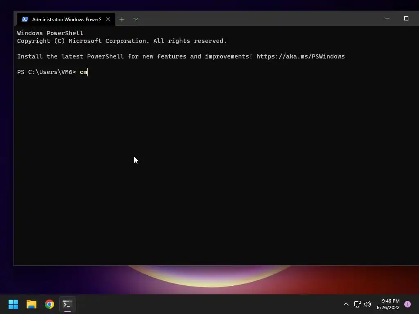
Task: Open File Explorer from the taskbar
Action: coord(31,304)
